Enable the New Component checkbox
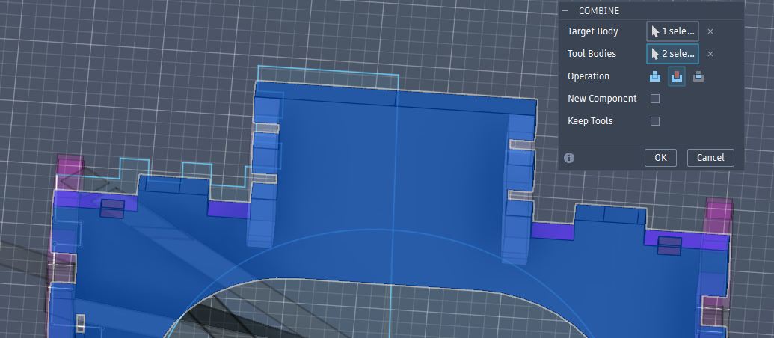The height and width of the screenshot is (338, 774). click(655, 99)
